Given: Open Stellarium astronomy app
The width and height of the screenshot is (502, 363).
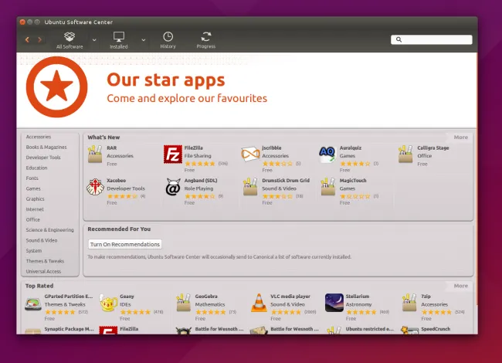Looking at the screenshot, I should [x=334, y=302].
